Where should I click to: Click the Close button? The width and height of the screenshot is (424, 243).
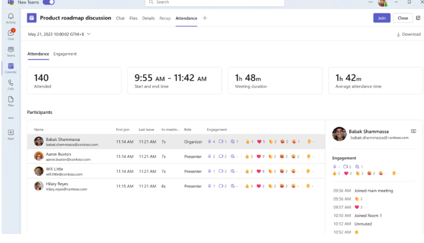tap(403, 18)
